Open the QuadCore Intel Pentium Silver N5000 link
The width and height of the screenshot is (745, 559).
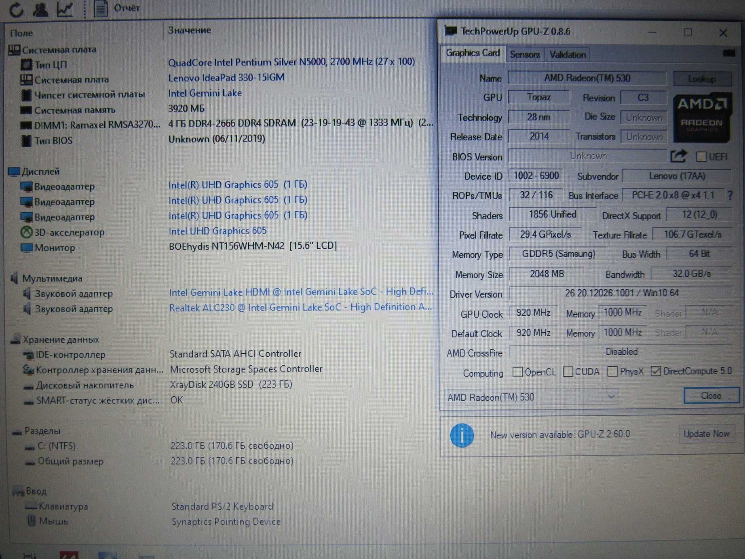tap(291, 62)
